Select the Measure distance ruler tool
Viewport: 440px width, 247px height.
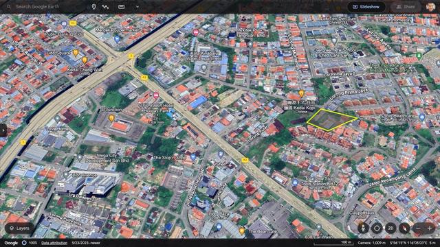(121, 7)
